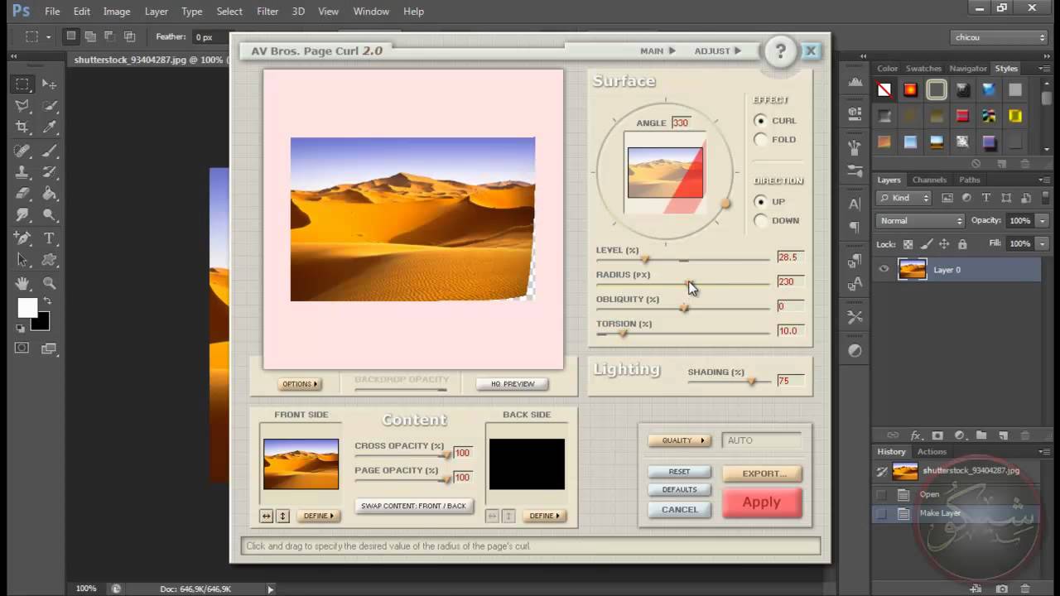Open the chicou workspace dropdown

pos(1000,37)
